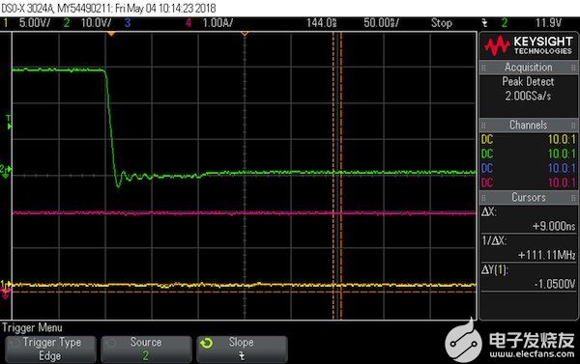
Task: Click the Keysight Technologies logo
Action: point(528,45)
